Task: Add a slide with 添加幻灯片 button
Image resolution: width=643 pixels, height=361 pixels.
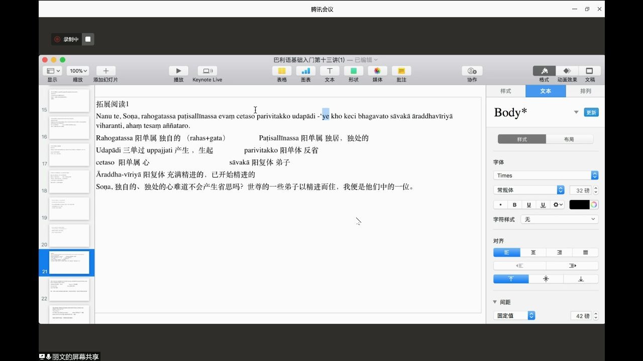Action: coord(105,71)
